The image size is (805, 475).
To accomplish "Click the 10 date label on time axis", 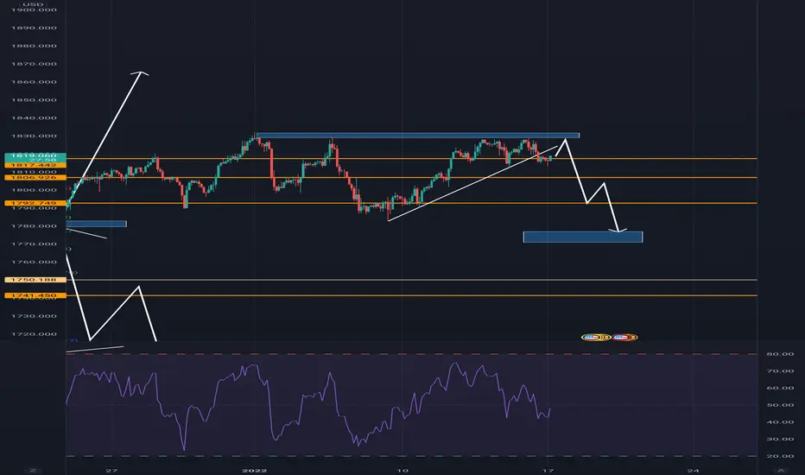I will [x=402, y=471].
